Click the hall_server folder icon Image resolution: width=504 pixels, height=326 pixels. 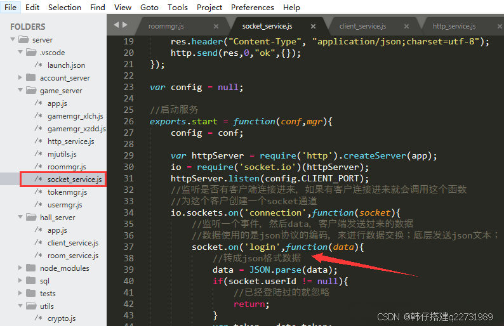tap(31, 217)
